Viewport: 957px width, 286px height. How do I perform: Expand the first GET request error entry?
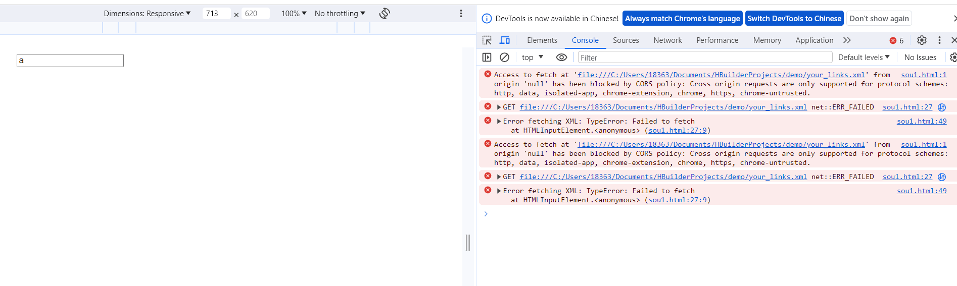[499, 107]
